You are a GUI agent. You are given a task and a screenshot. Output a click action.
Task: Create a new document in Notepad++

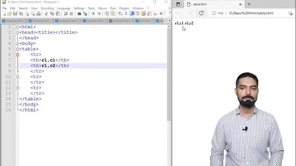coord(4,14)
